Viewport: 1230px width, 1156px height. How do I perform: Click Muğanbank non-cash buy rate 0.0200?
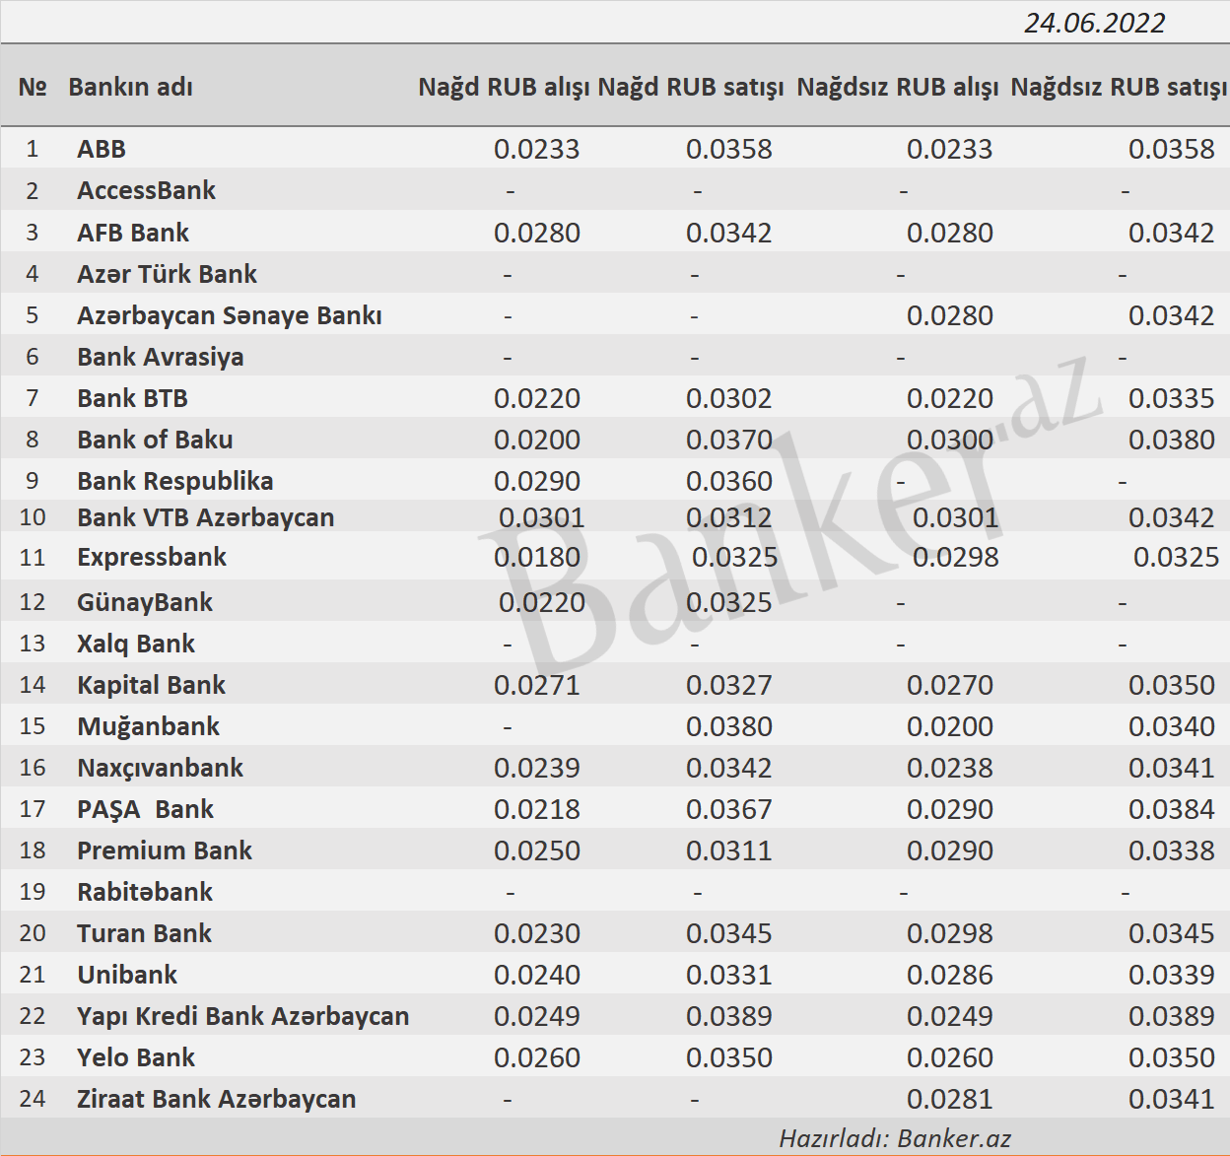point(950,726)
